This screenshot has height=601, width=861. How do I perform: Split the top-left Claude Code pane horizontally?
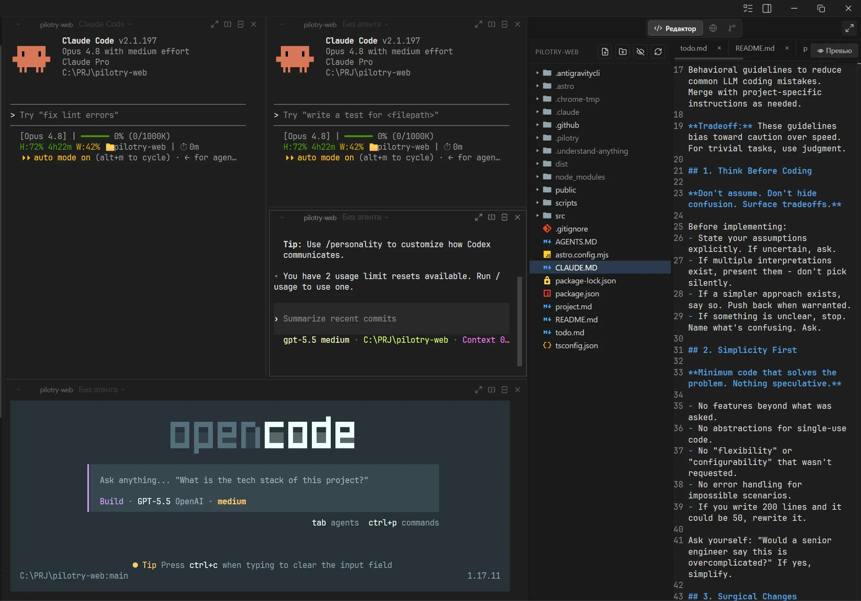241,24
